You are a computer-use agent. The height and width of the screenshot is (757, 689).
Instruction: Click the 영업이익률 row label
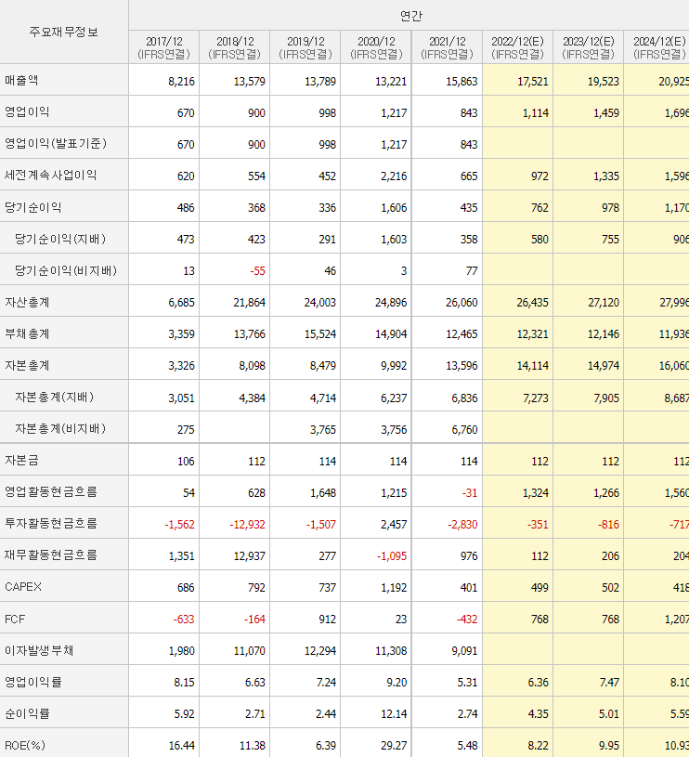click(33, 682)
